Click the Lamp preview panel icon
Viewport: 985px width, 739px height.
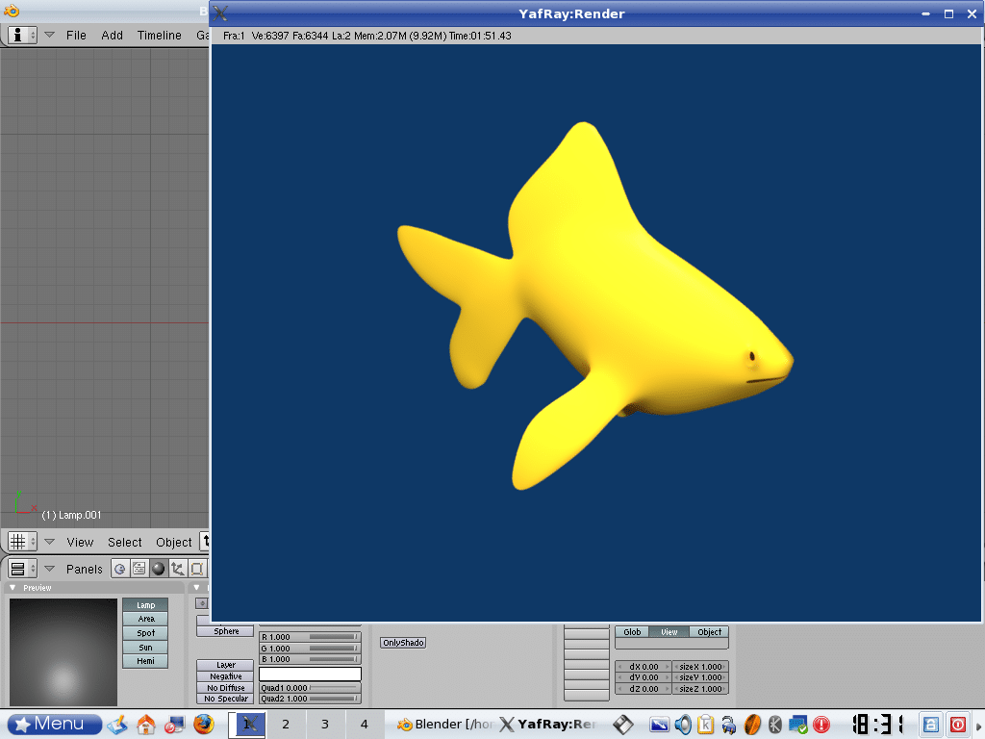coord(145,604)
